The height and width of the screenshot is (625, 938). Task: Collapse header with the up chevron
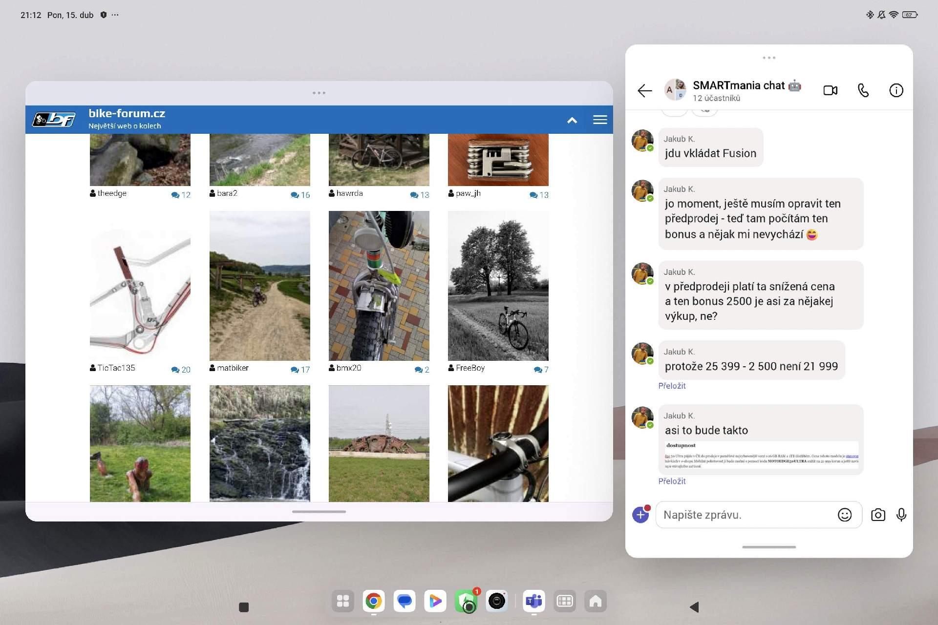(x=572, y=120)
